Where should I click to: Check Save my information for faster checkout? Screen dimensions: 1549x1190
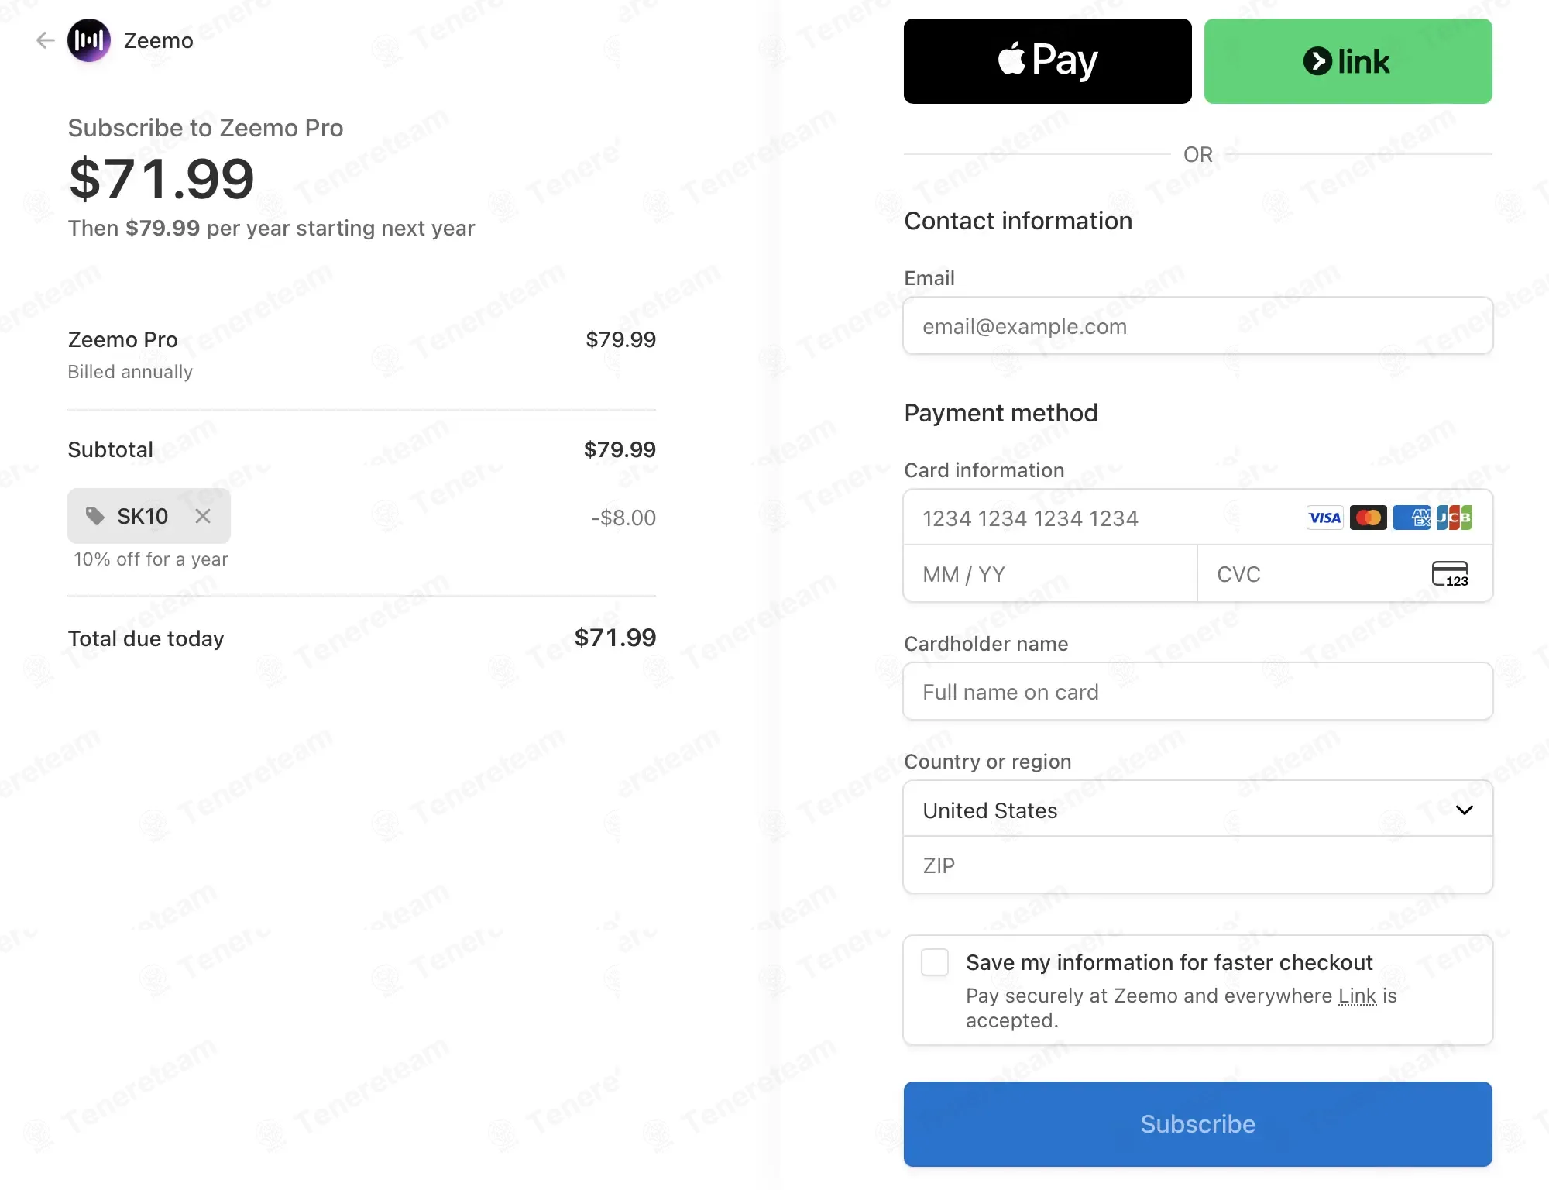pos(935,962)
